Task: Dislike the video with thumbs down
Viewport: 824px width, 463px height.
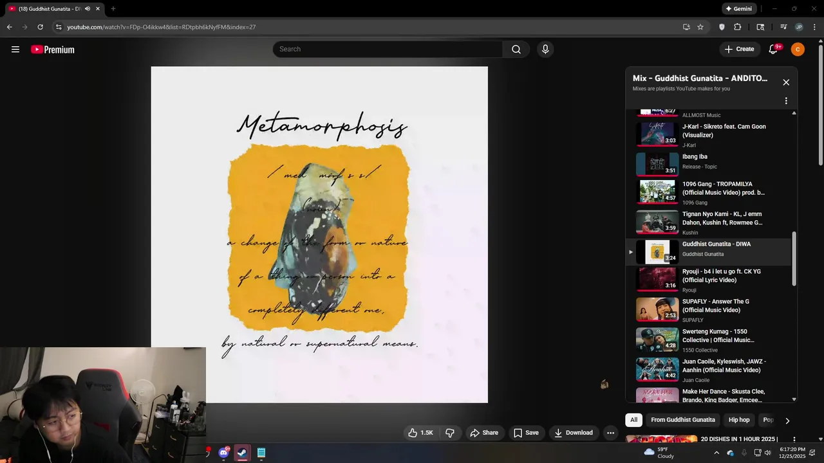Action: [x=451, y=433]
